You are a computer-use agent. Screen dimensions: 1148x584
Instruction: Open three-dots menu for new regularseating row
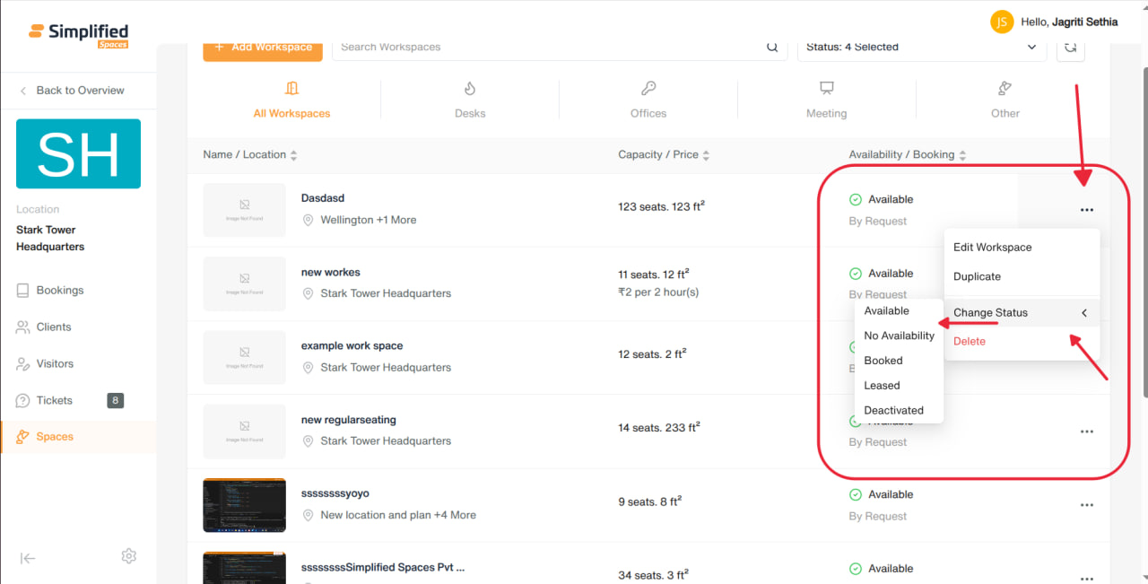pos(1087,431)
